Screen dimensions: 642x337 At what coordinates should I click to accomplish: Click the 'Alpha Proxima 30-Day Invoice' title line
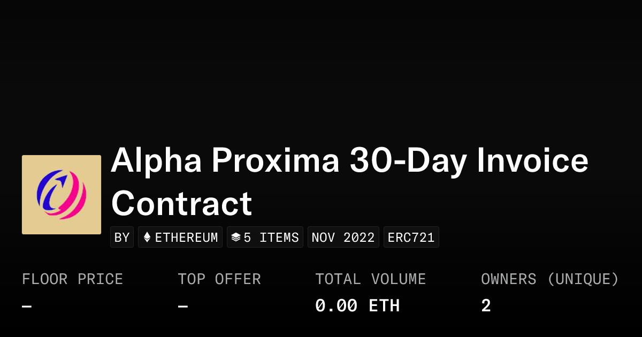[349, 160]
